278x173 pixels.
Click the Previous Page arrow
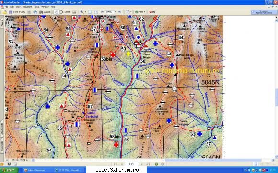(122, 164)
